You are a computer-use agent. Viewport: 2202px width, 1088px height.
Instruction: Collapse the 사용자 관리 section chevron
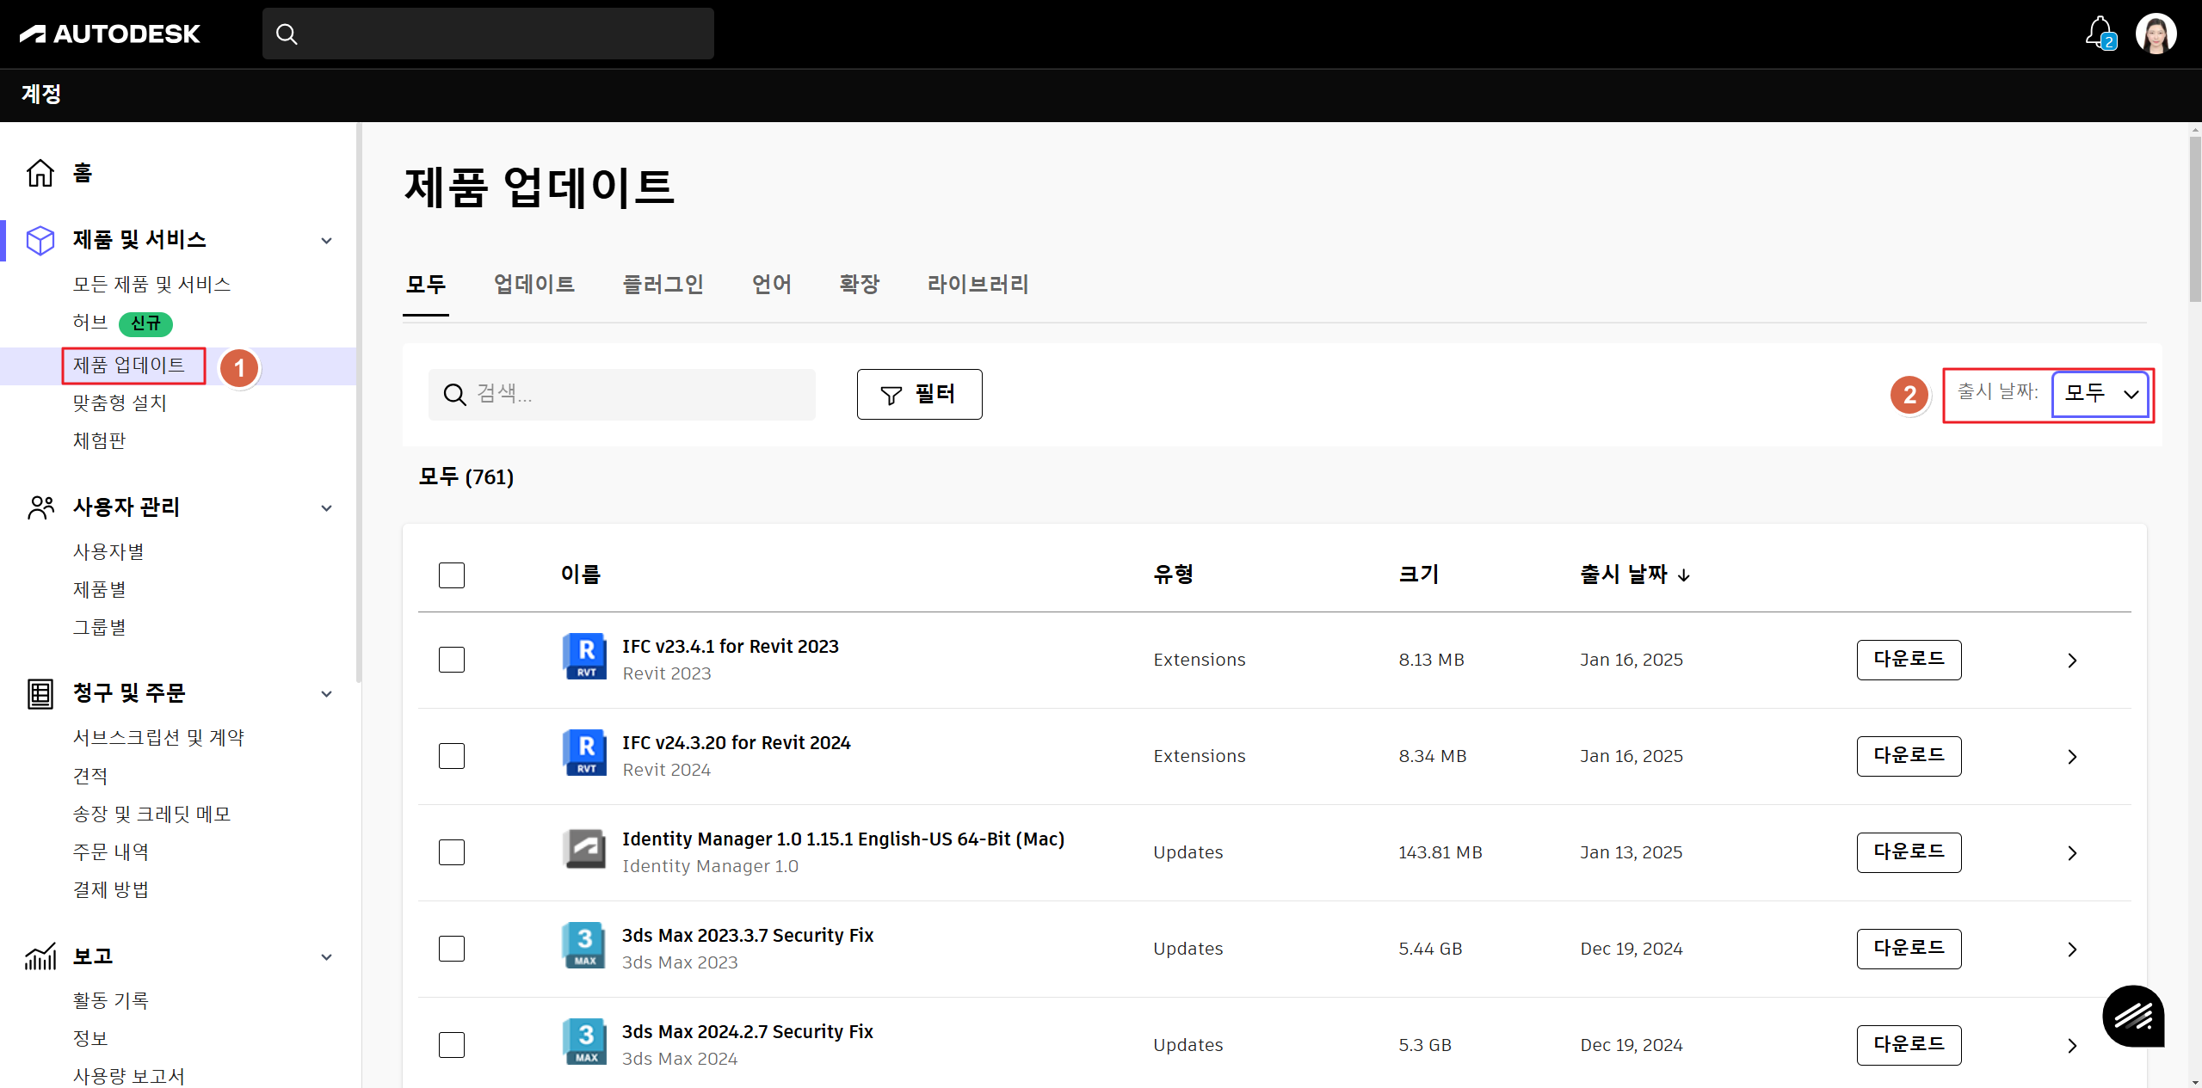pyautogui.click(x=327, y=508)
